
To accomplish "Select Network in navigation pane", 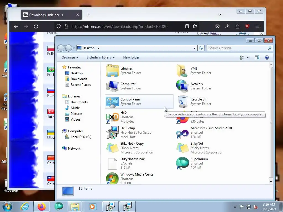I will click(74, 148).
